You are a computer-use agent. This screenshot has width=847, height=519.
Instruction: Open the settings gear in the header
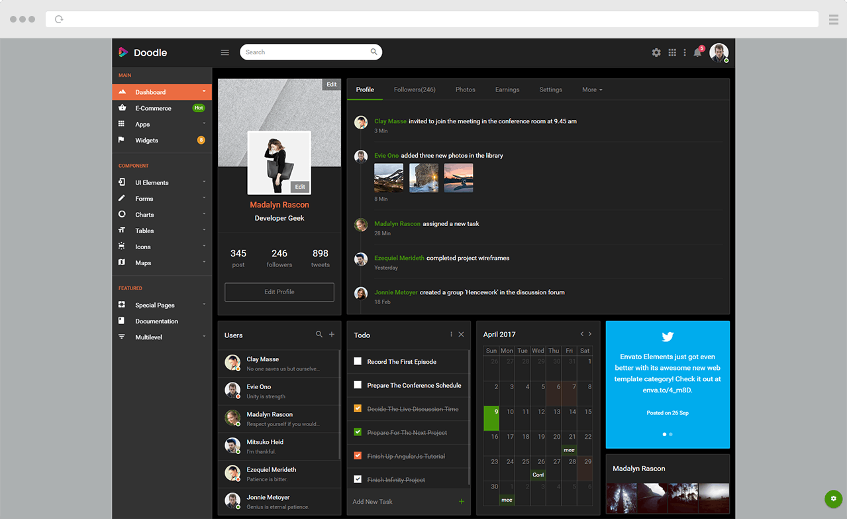pos(656,52)
